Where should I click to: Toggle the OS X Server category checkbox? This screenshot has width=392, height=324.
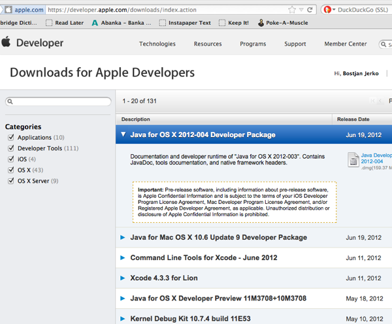[x=10, y=181]
